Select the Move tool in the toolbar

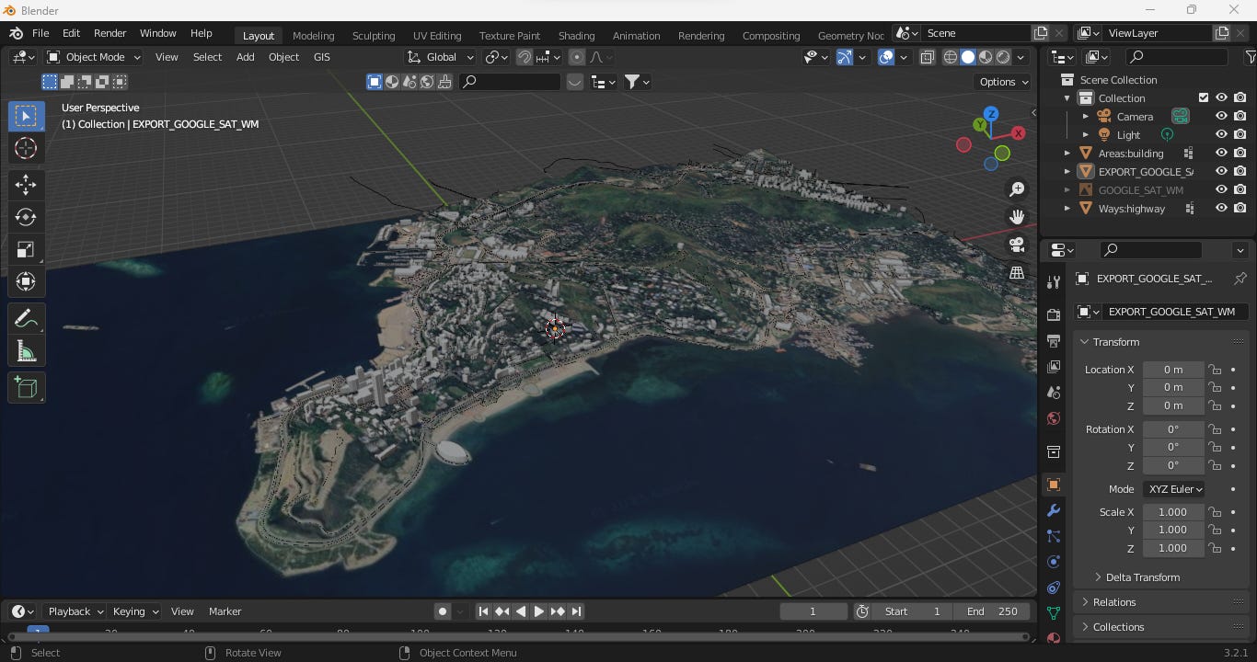[26, 185]
